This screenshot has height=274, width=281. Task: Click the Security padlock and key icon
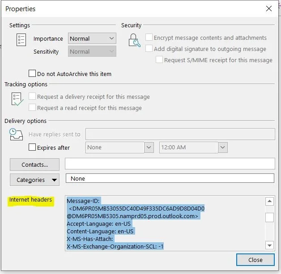click(134, 40)
